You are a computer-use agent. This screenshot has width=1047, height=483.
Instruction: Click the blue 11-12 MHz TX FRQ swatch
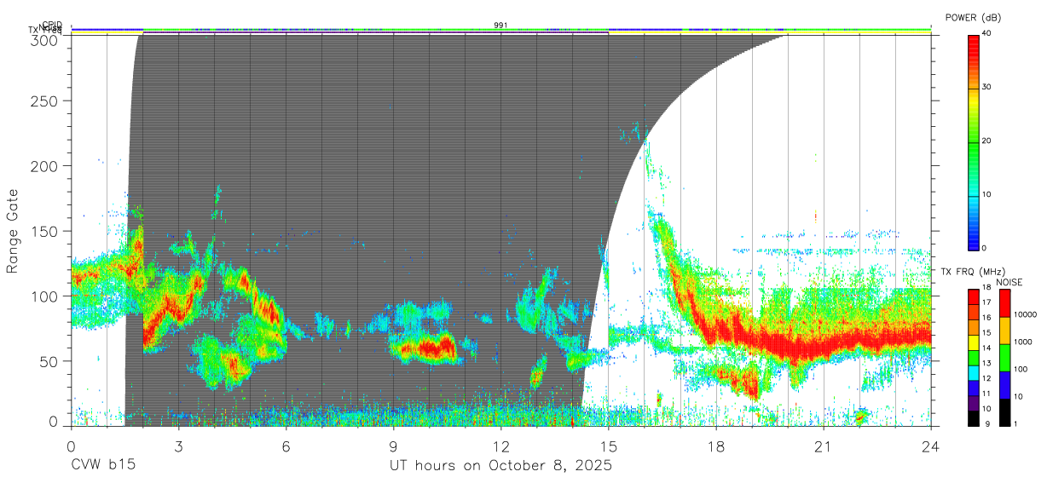(974, 388)
